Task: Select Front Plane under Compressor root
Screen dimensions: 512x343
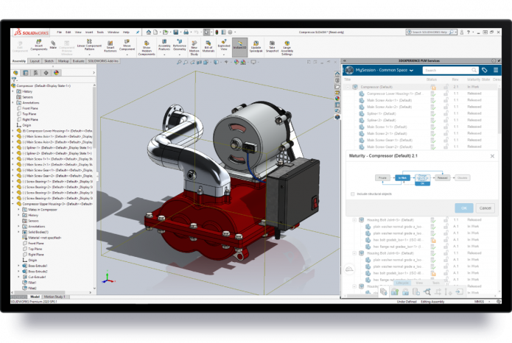Action: (x=30, y=108)
